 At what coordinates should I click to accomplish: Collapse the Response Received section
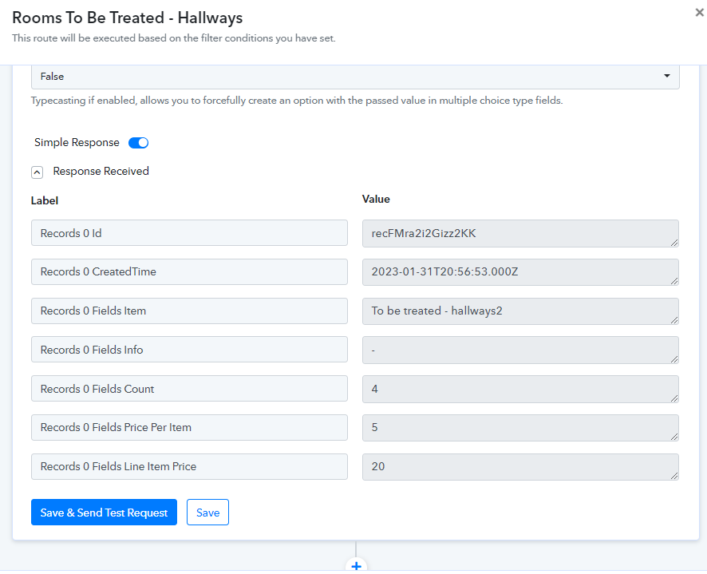[37, 172]
